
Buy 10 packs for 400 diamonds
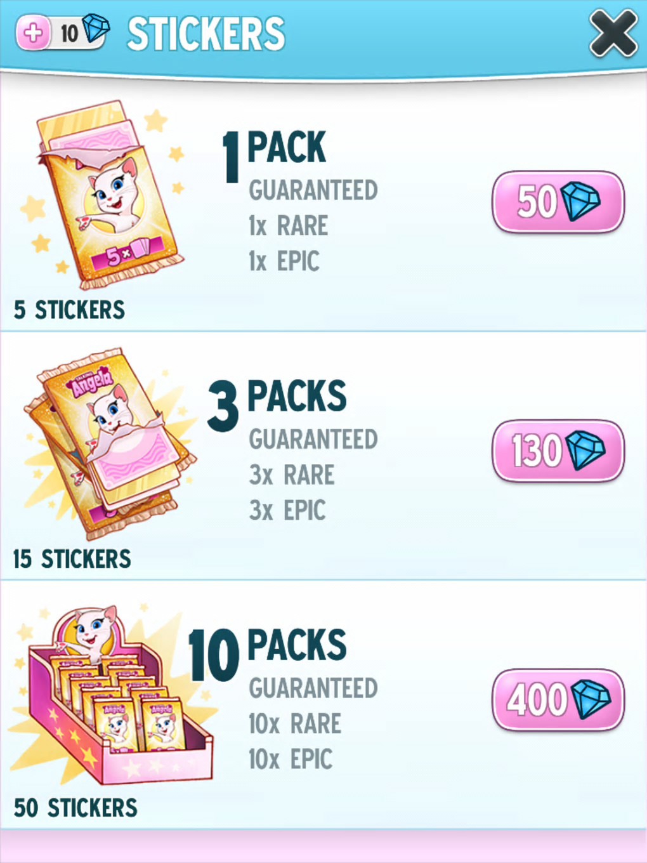(558, 700)
